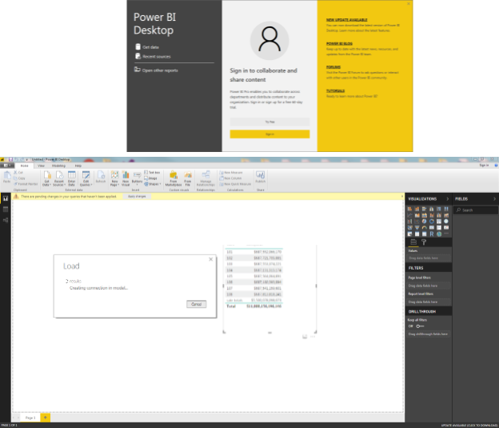Click Image in the Insert group
499x428 pixels.
[150, 178]
